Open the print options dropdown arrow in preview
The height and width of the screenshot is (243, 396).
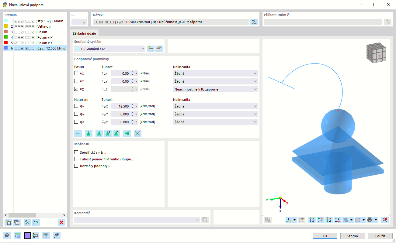pyautogui.click(x=376, y=220)
